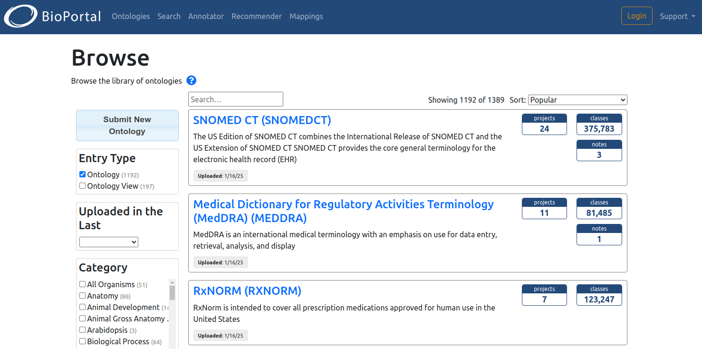The height and width of the screenshot is (349, 702).
Task: Open SNOMED CT projects count badge
Action: (x=544, y=125)
